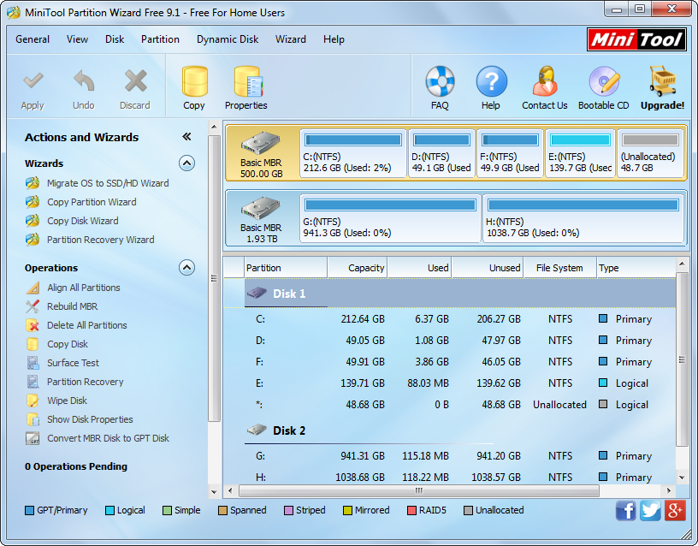The width and height of the screenshot is (698, 546).
Task: Collapse the Wizards section
Action: click(x=187, y=163)
